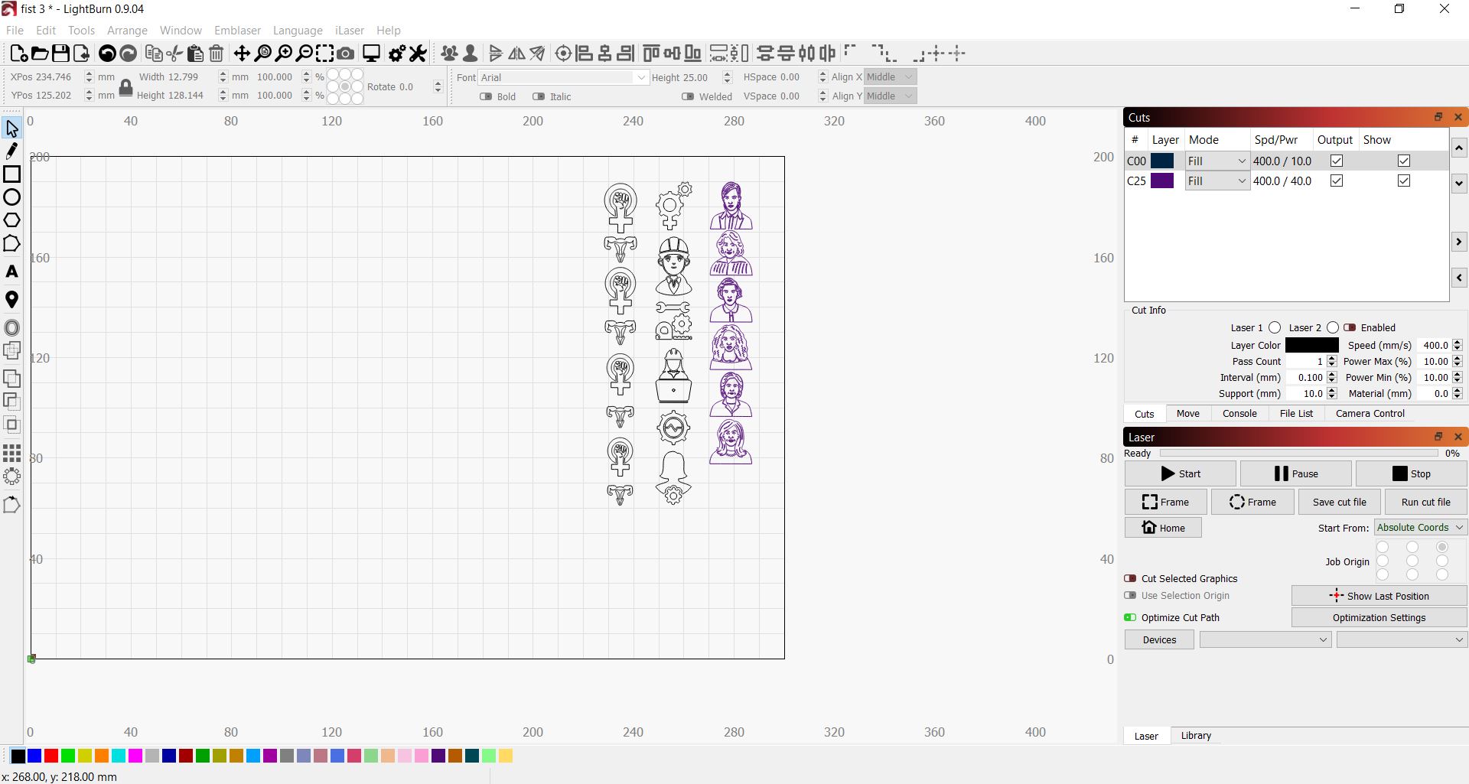The width and height of the screenshot is (1469, 784).
Task: Open the Arrange menu
Action: [x=127, y=31]
